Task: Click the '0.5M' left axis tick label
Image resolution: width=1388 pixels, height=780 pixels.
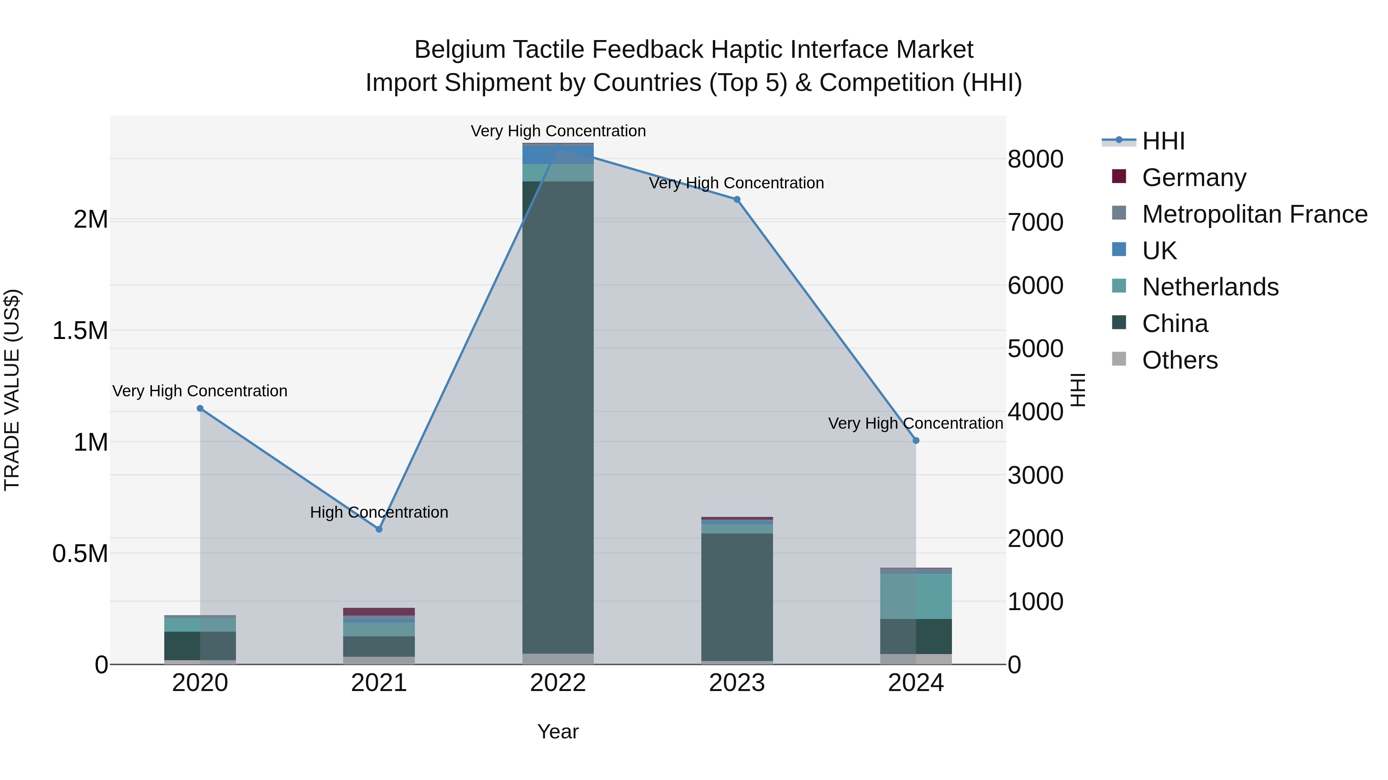Action: point(80,554)
